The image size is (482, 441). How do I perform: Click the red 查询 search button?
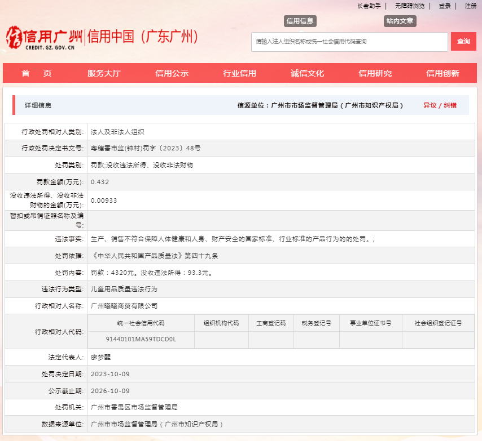click(x=463, y=42)
